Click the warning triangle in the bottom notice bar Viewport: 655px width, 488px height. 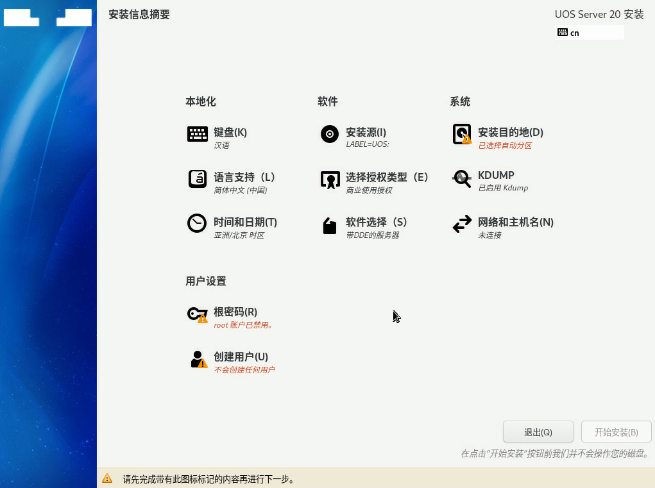pyautogui.click(x=107, y=478)
